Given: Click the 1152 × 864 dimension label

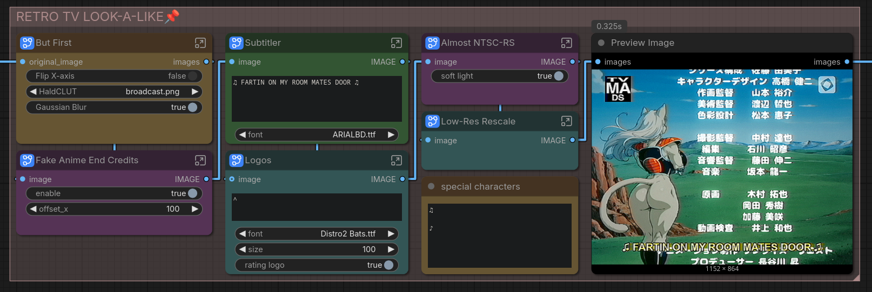Looking at the screenshot, I should click(722, 269).
